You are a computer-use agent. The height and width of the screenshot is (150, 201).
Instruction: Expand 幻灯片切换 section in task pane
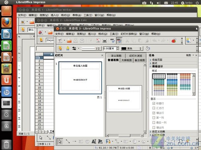173,135
